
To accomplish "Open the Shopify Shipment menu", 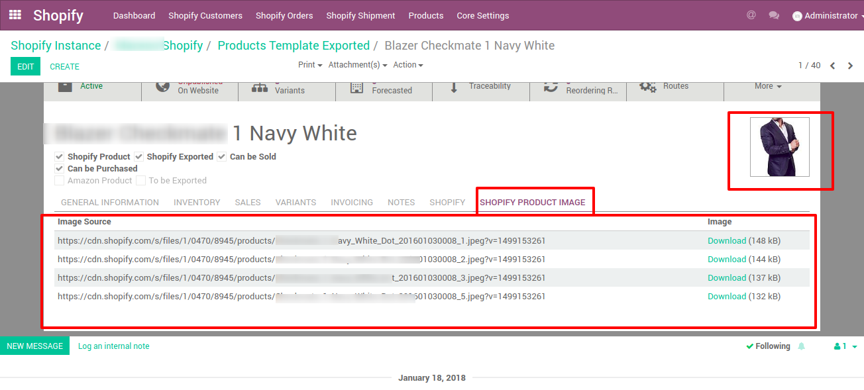I will click(x=360, y=15).
